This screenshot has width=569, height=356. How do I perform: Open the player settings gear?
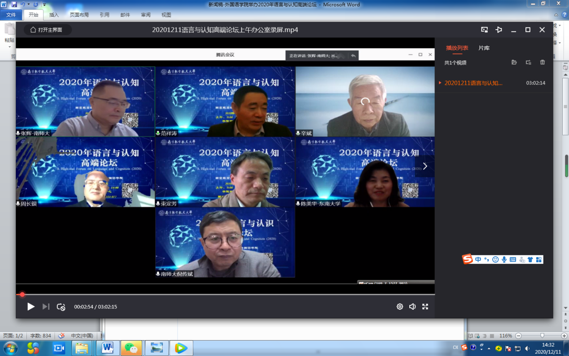(x=399, y=307)
